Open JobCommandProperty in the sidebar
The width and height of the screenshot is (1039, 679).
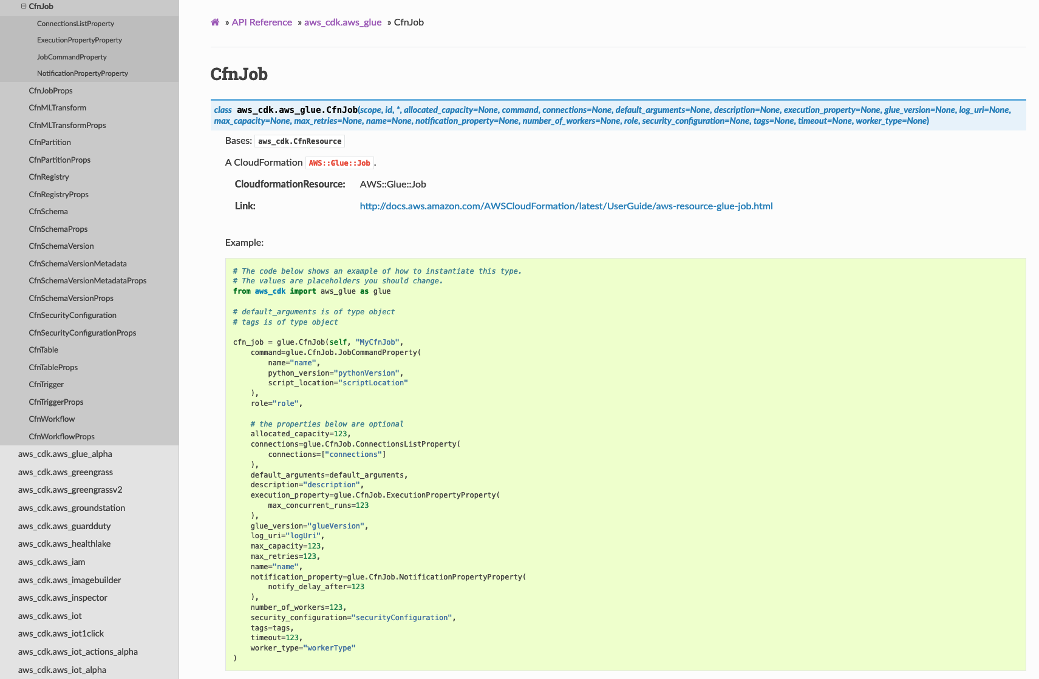click(72, 57)
